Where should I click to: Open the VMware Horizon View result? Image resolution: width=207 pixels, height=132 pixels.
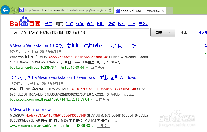(30, 110)
